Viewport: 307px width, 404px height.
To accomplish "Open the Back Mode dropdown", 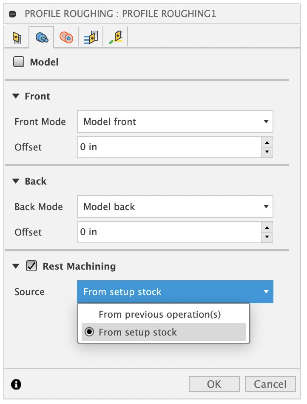I will (x=175, y=207).
